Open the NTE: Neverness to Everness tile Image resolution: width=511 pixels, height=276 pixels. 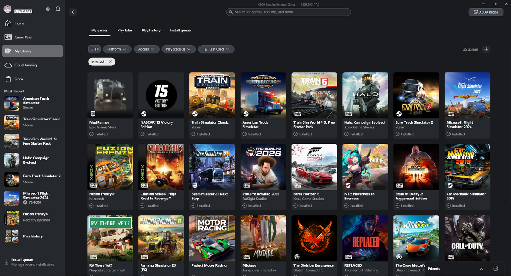pos(365,176)
